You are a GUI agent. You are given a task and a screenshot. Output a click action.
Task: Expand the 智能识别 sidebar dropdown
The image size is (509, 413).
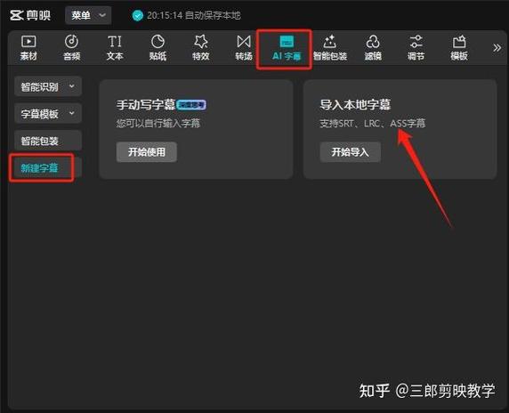(48, 86)
